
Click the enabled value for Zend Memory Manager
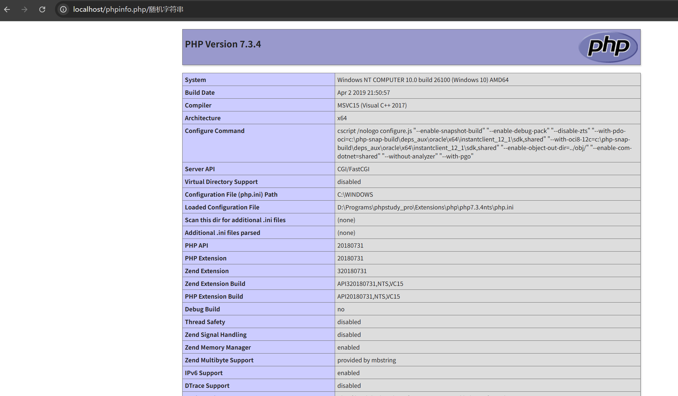pyautogui.click(x=348, y=347)
